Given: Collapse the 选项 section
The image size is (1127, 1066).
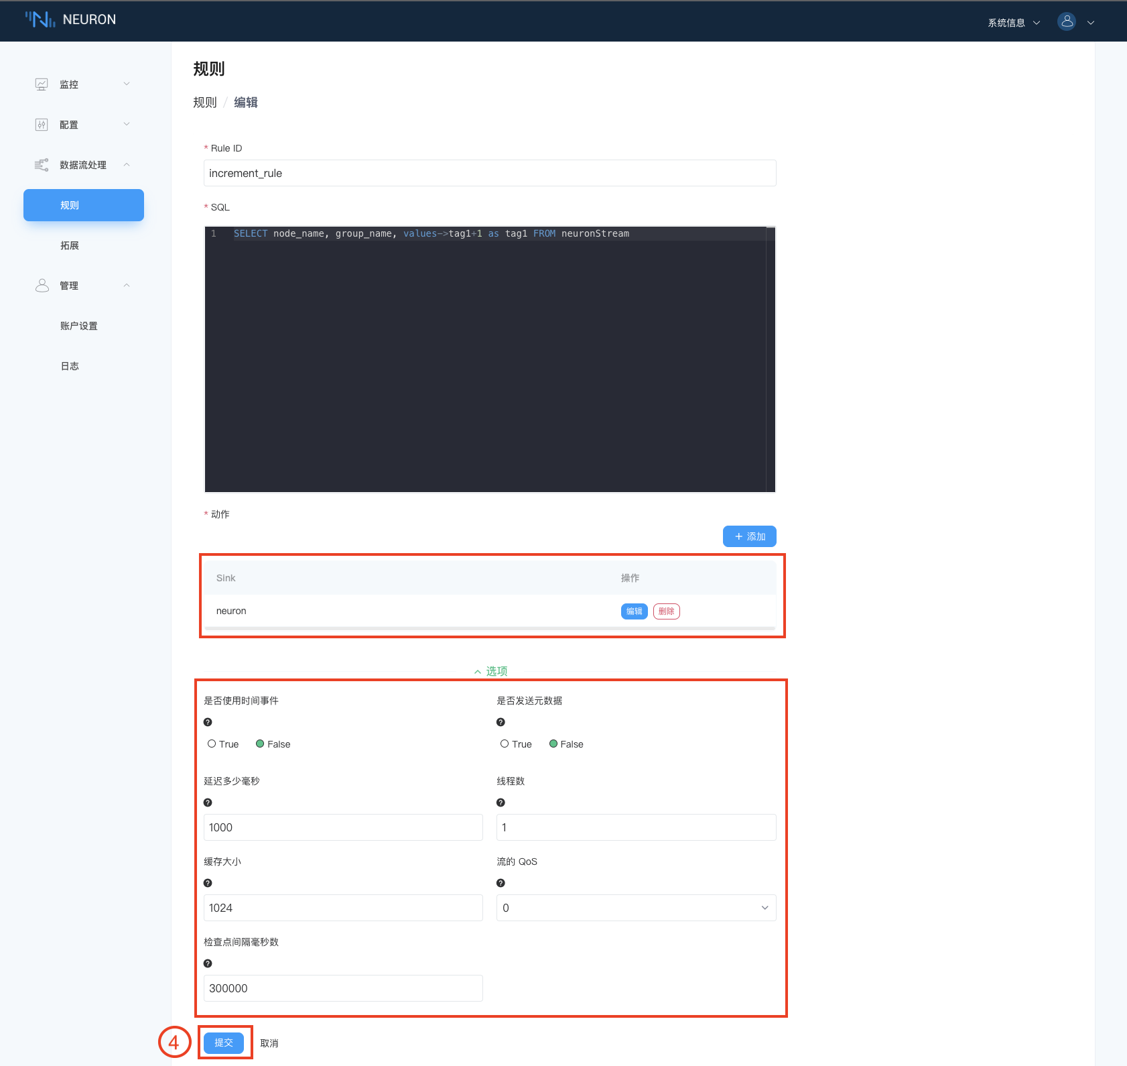Looking at the screenshot, I should 490,671.
